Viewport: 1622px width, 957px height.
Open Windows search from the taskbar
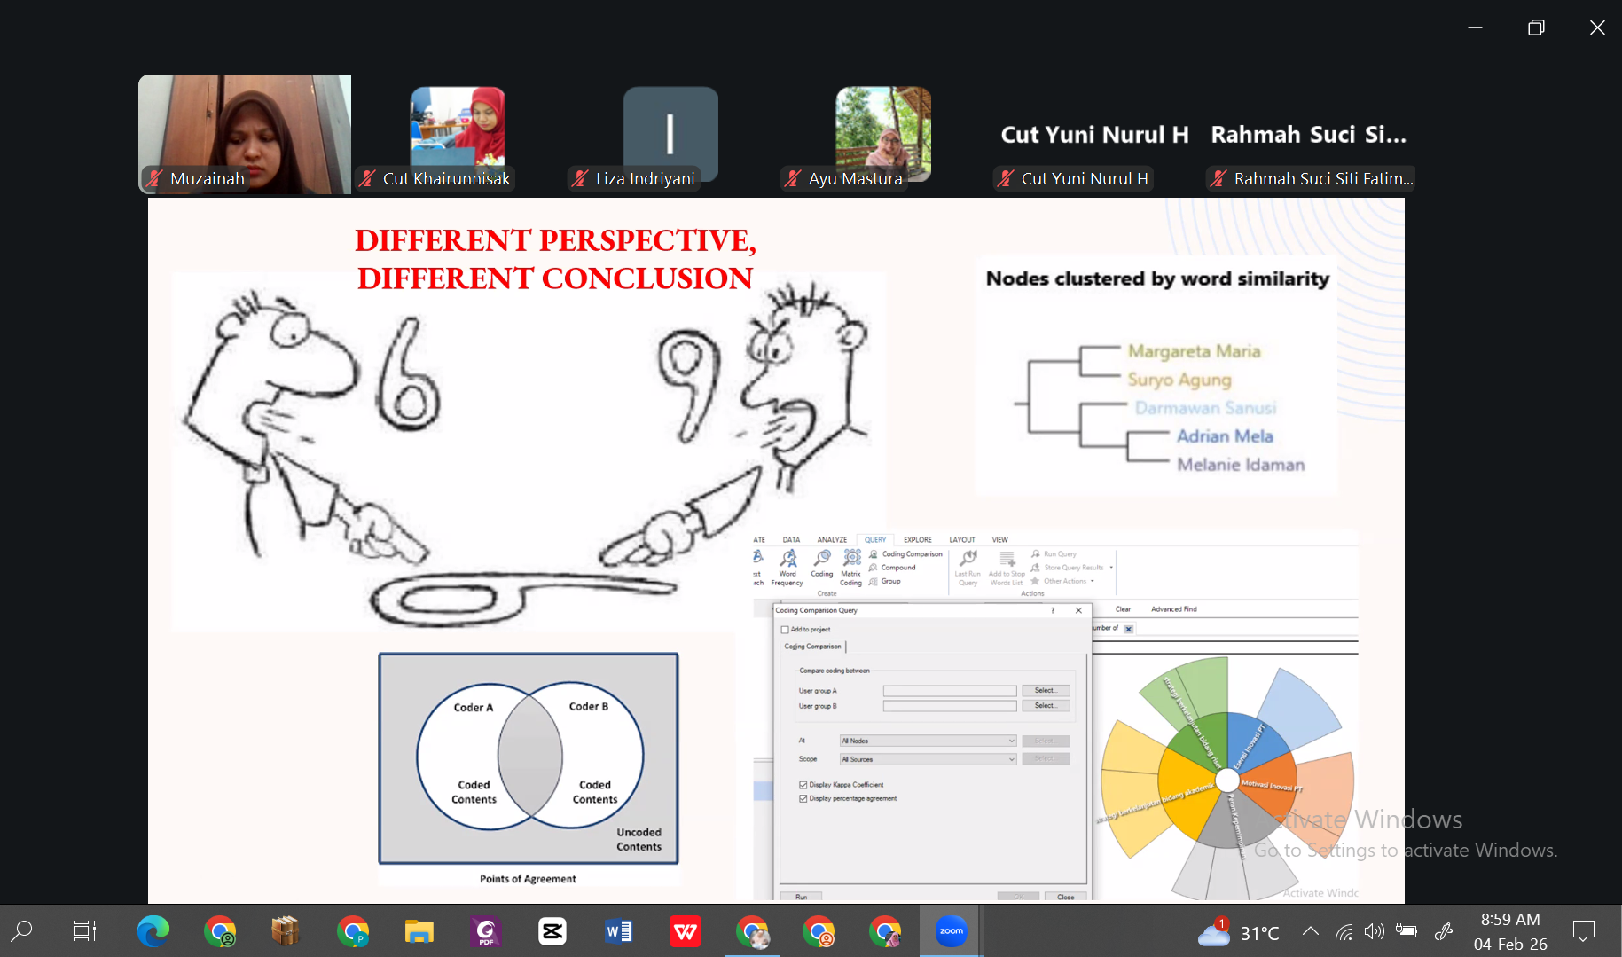coord(21,931)
